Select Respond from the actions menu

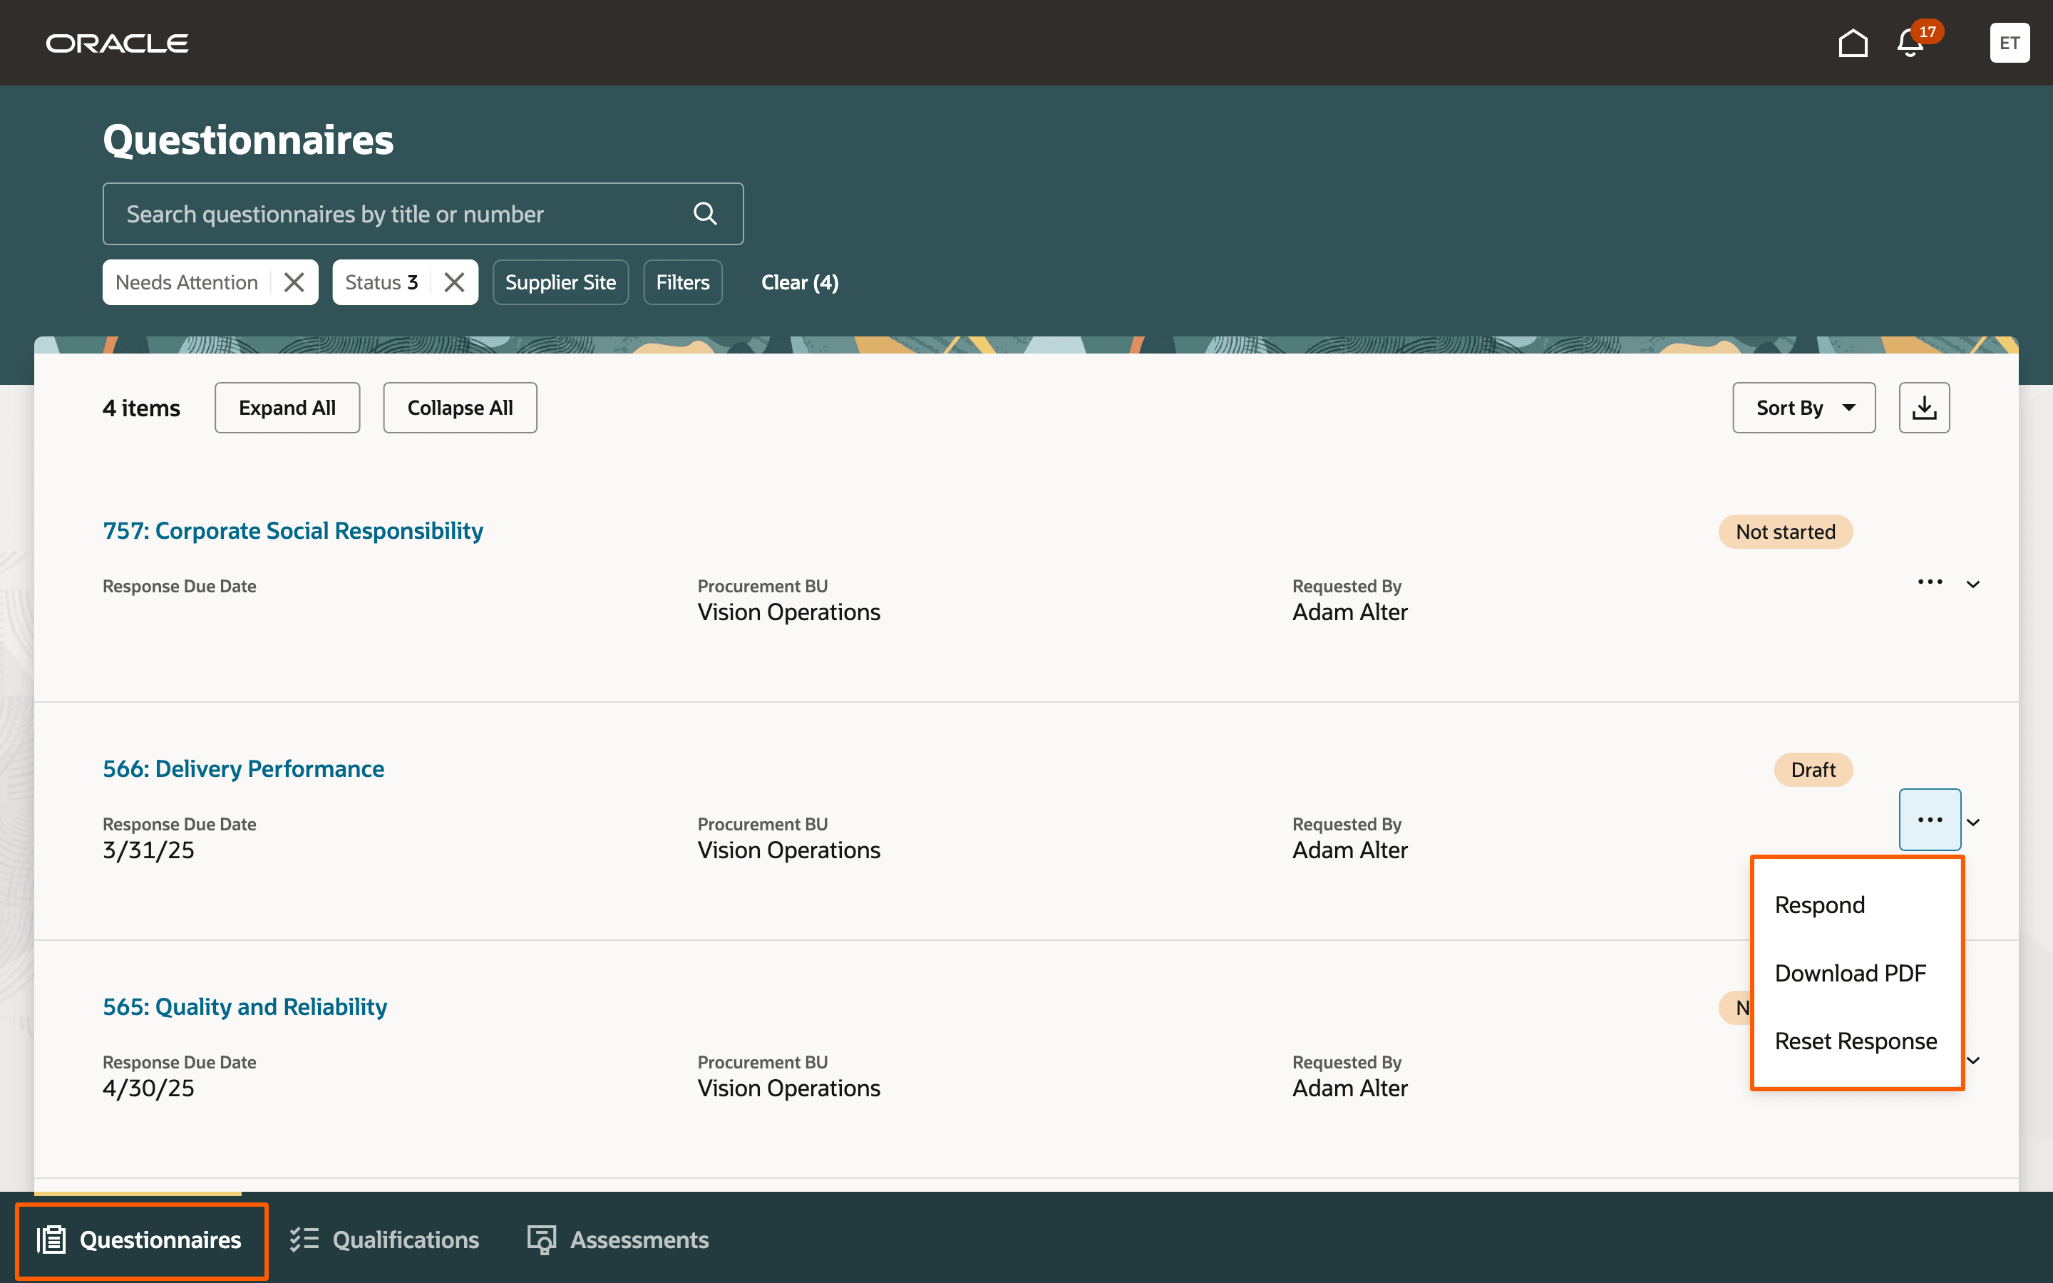click(x=1820, y=905)
